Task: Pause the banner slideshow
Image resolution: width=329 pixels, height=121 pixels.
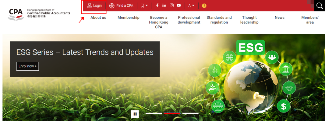Action: point(135,114)
